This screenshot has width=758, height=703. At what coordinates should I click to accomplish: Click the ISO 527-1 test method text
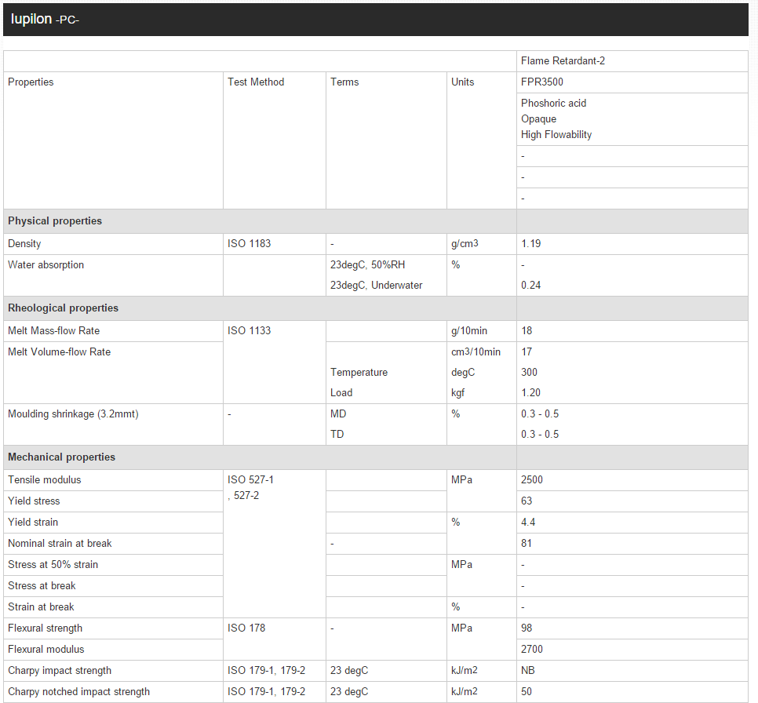[250, 479]
